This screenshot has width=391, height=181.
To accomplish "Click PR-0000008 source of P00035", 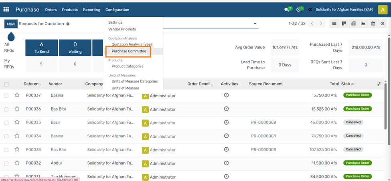I will pos(263,123).
